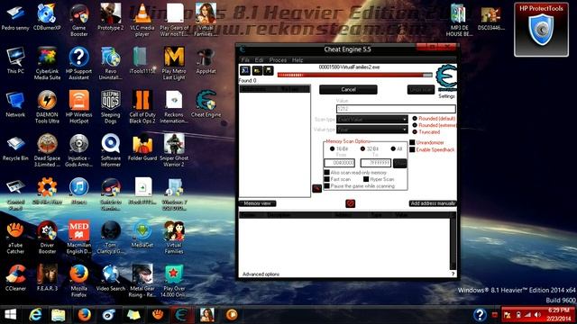577x324 pixels.
Task: Open Call of Duty Black Ops 2 icon
Action: point(142,107)
